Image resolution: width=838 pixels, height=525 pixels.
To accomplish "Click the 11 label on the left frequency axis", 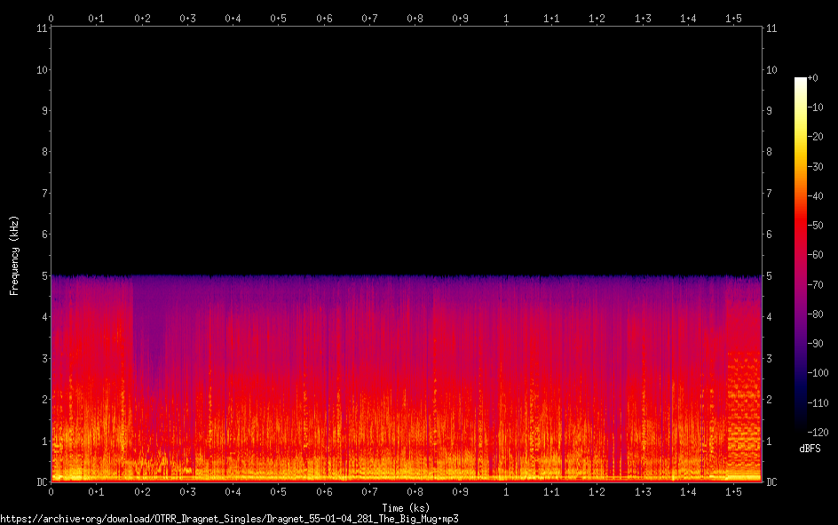I will tap(42, 28).
